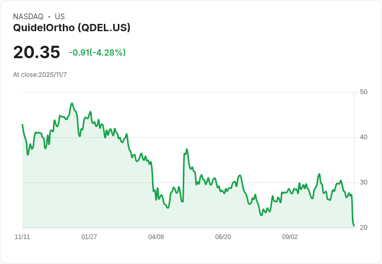The width and height of the screenshot is (382, 264).
Task: Click the At close:2025/11/7 date text
Action: click(40, 74)
